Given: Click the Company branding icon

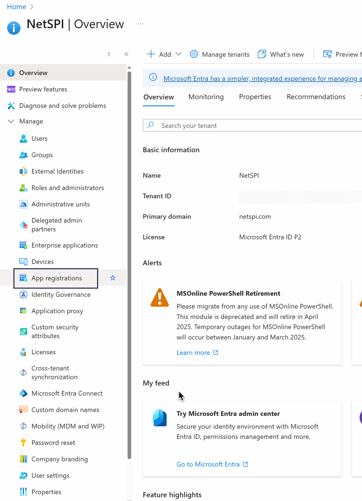Looking at the screenshot, I should [x=23, y=459].
